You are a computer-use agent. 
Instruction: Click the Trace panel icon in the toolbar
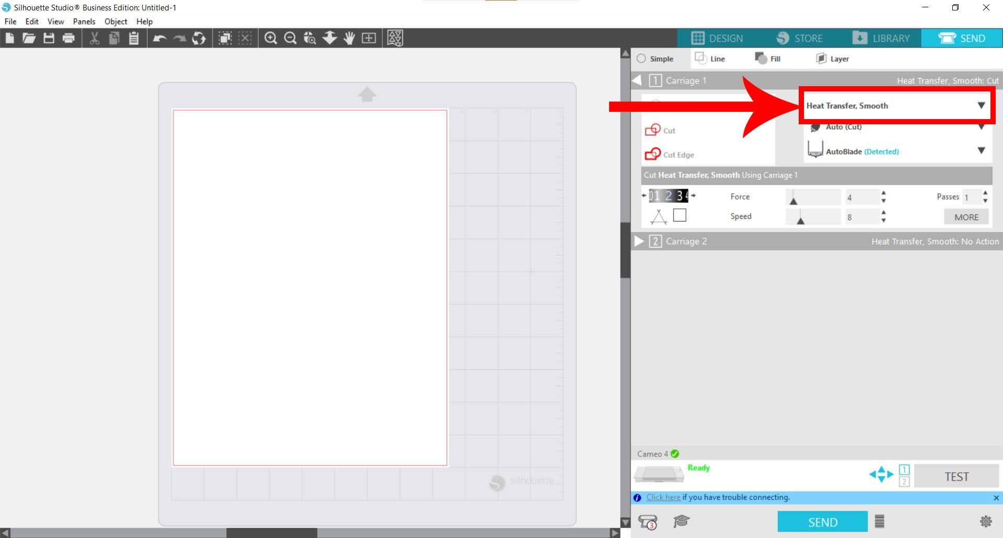(394, 38)
